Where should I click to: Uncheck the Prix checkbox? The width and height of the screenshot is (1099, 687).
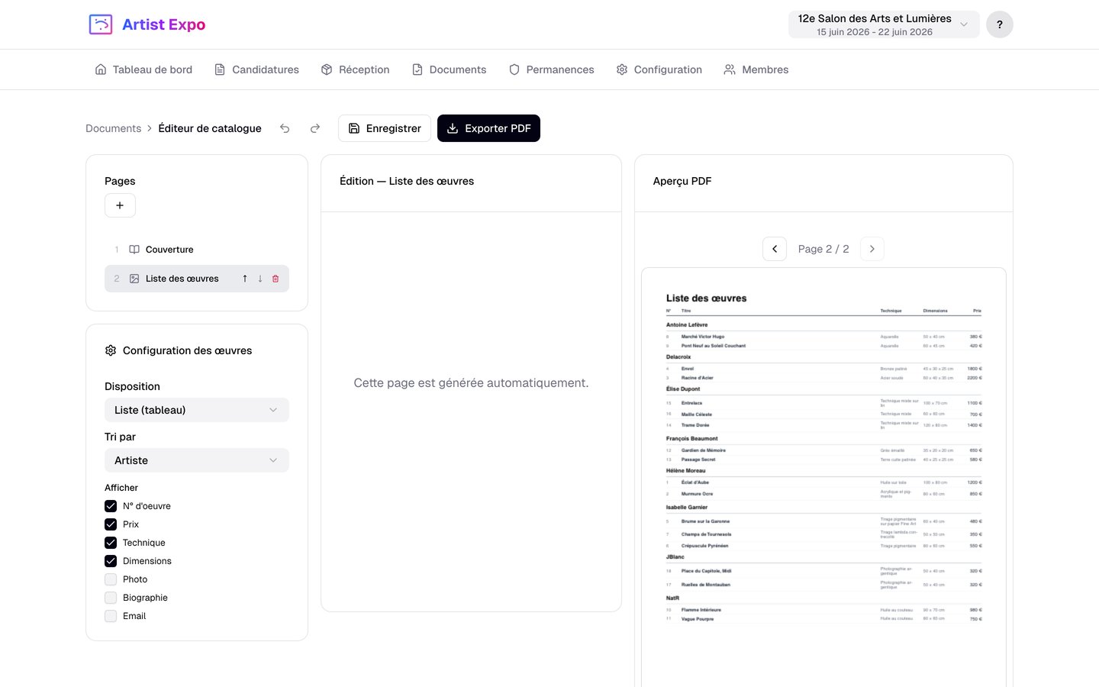coord(111,524)
